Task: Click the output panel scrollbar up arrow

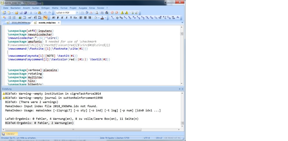Action: [x=182, y=93]
